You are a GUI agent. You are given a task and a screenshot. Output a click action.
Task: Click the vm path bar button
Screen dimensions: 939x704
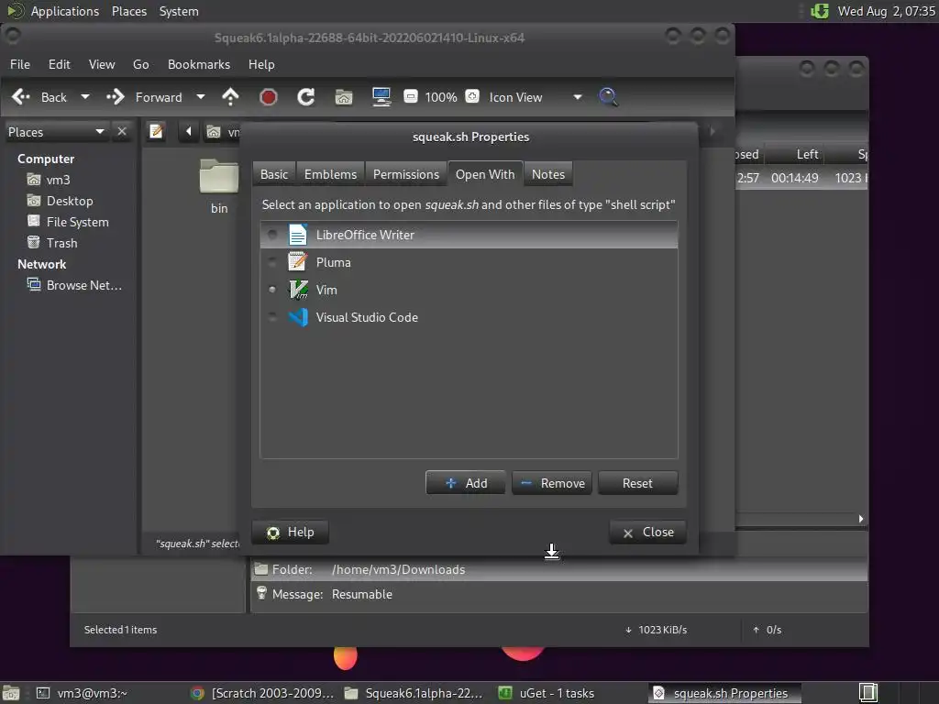(223, 132)
